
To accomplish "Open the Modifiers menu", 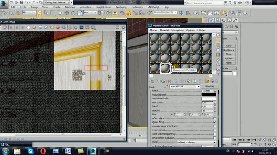I will tap(70, 7).
